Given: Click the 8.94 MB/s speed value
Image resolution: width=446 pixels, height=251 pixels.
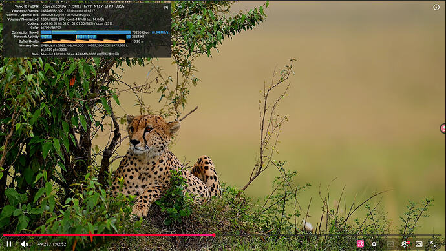Looking at the screenshot, I should 161,32.
